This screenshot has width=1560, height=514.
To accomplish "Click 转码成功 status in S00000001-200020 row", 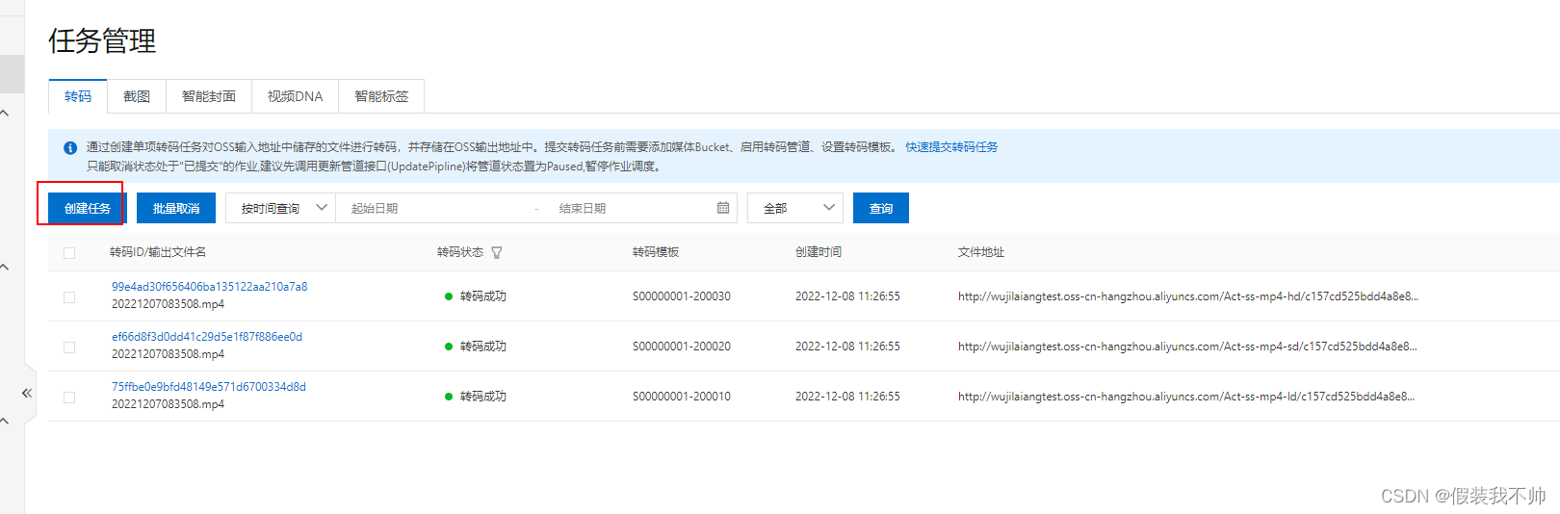I will coord(482,347).
